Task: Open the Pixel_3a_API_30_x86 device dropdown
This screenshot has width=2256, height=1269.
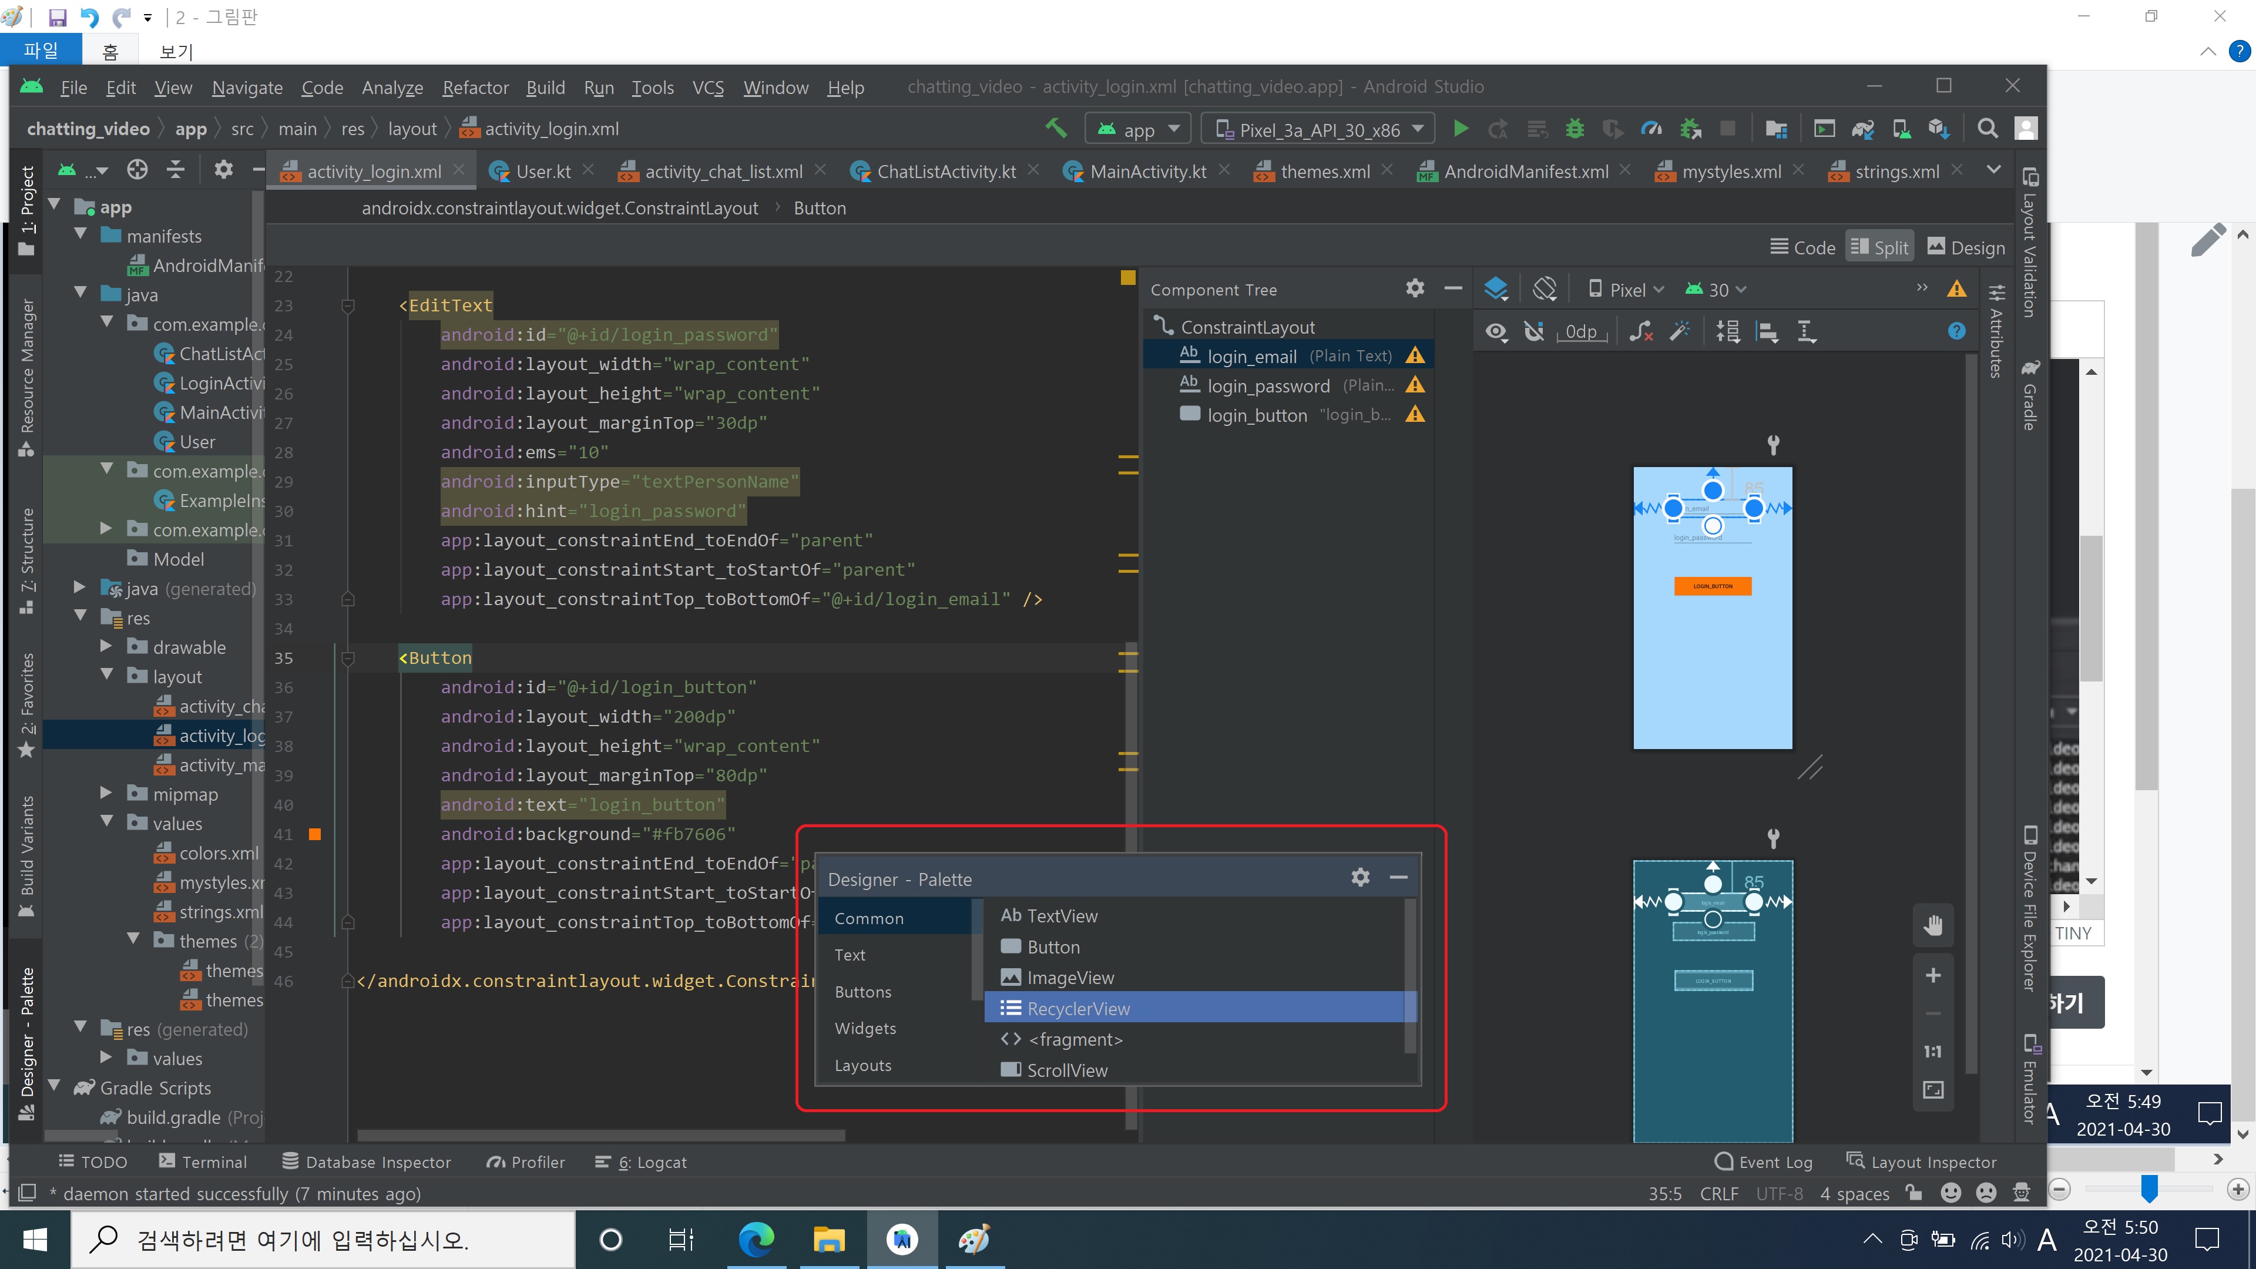Action: [1319, 130]
